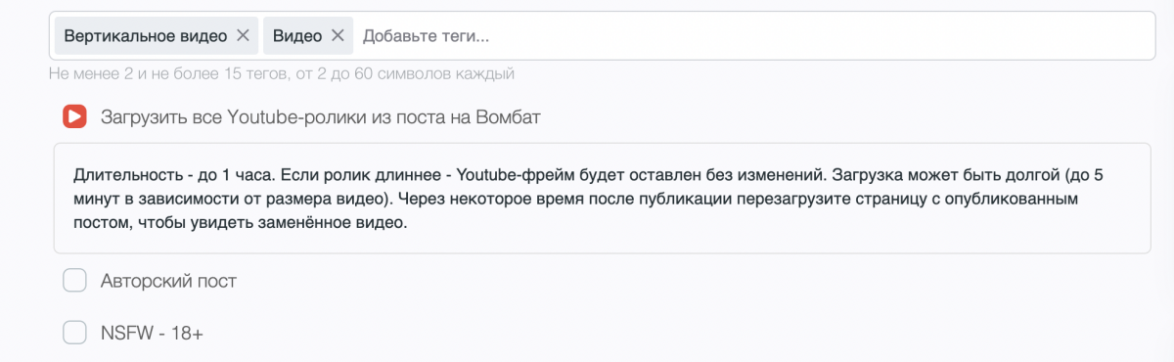Click the 'Авторский пост' label text
The height and width of the screenshot is (362, 1174).
[x=168, y=281]
